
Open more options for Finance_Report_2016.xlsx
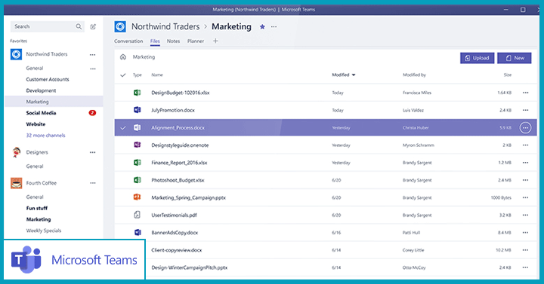pos(526,163)
